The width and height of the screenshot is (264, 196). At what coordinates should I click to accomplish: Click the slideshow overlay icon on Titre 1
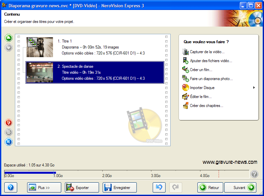32,42
